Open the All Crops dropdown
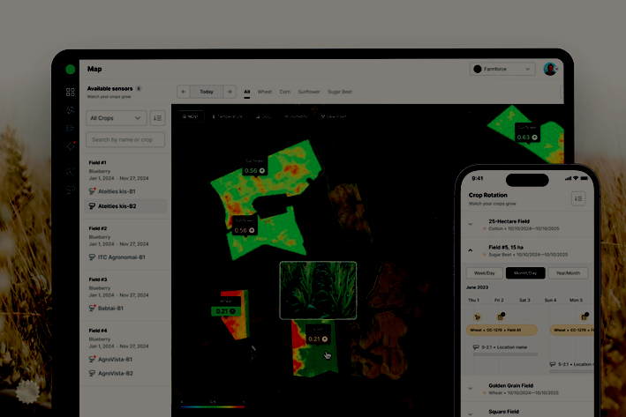 [116, 117]
